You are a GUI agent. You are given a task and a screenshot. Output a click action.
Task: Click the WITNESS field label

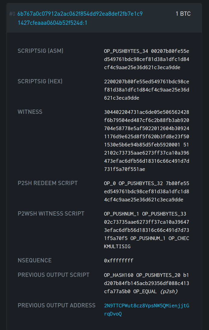point(30,112)
